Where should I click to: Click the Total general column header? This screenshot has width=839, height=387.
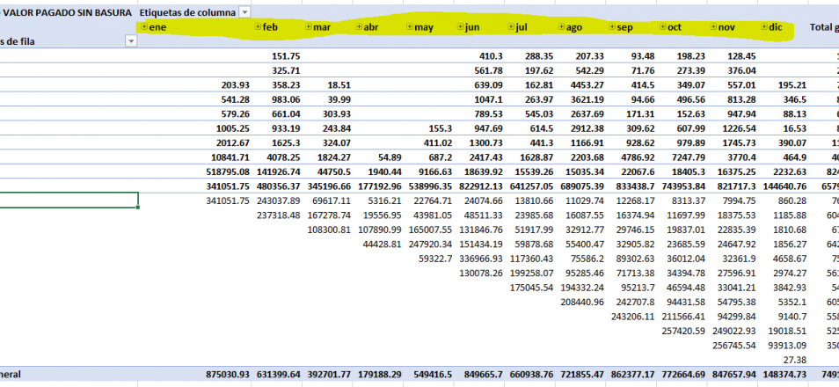click(x=821, y=27)
